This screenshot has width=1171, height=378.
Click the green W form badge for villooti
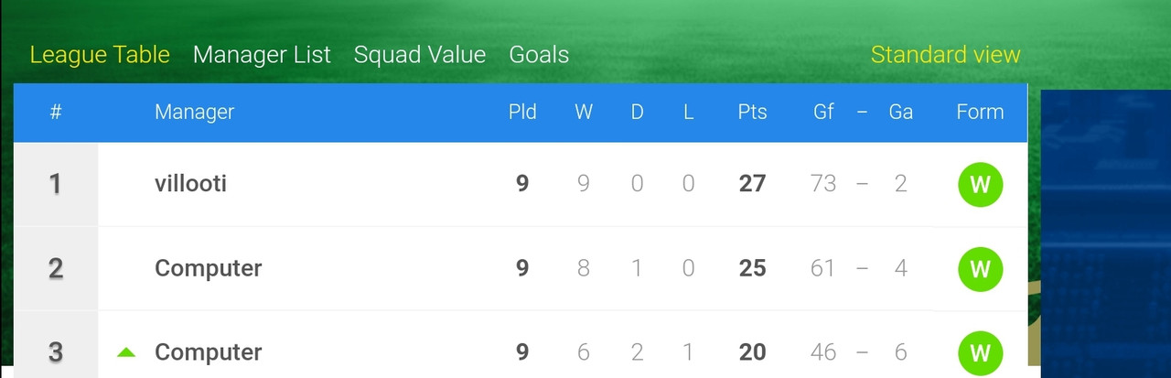980,184
